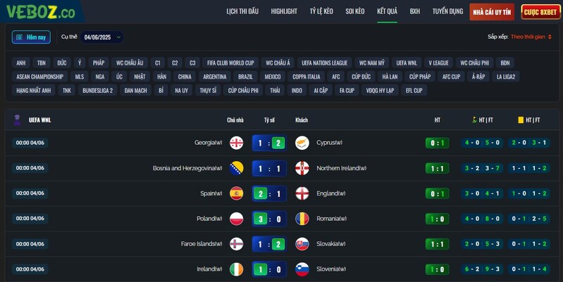Image resolution: width=563 pixels, height=282 pixels.
Task: Click the Spain flag icon
Action: point(236,193)
